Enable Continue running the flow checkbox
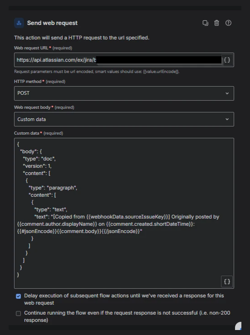250x335 pixels. coord(19,313)
